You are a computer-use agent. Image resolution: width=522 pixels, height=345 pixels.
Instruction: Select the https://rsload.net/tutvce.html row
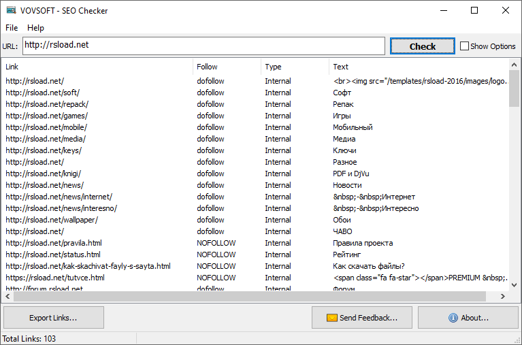pos(256,278)
